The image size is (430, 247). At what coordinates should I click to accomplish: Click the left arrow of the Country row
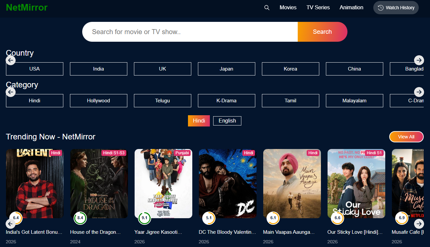tap(11, 60)
